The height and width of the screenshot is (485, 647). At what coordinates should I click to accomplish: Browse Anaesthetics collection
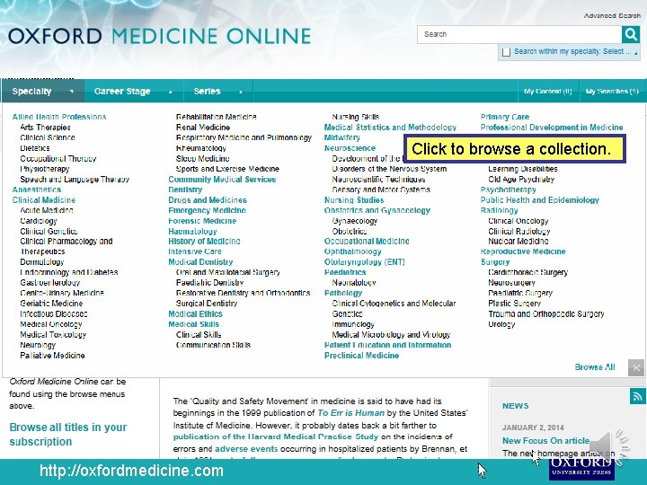pos(37,190)
